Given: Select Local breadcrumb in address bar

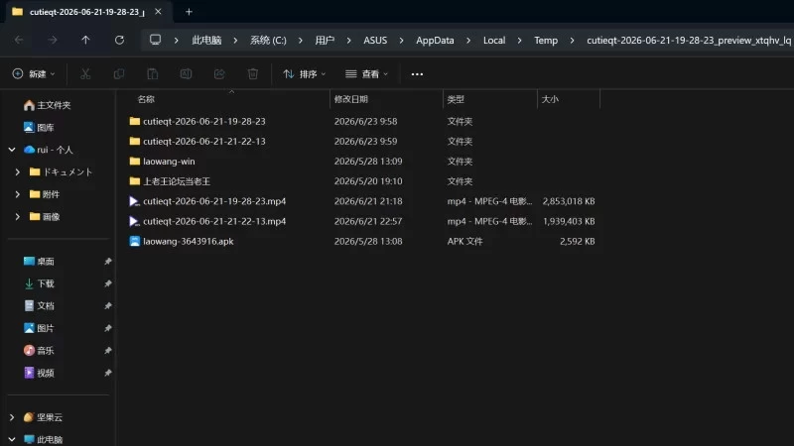Looking at the screenshot, I should pos(494,40).
